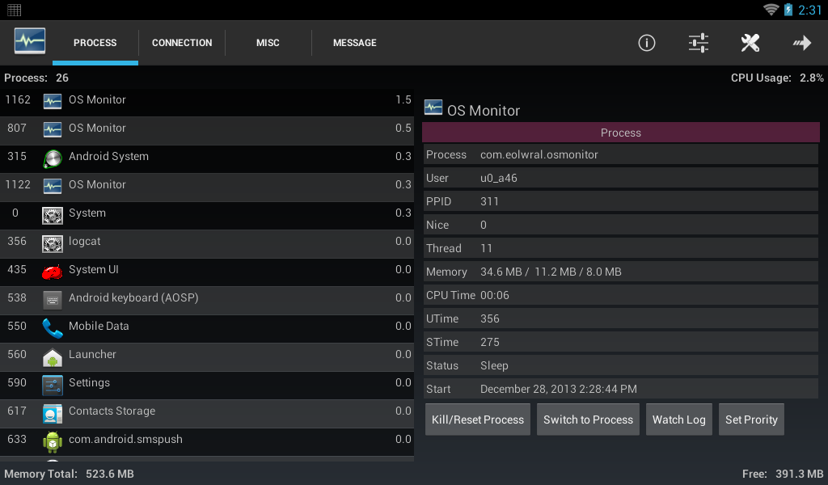The image size is (828, 485).
Task: Tap the Mobile Data phone icon
Action: tap(53, 328)
